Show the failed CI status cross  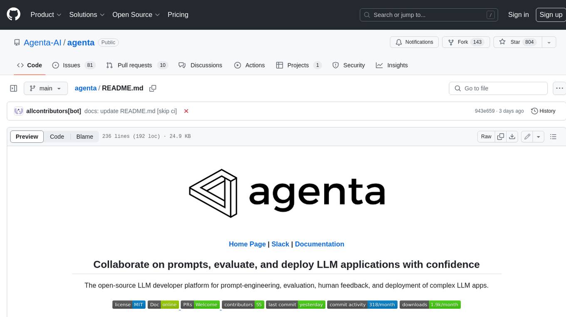(186, 111)
